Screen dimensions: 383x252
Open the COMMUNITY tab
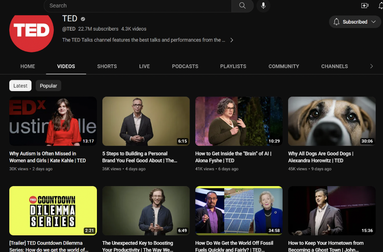pos(284,66)
